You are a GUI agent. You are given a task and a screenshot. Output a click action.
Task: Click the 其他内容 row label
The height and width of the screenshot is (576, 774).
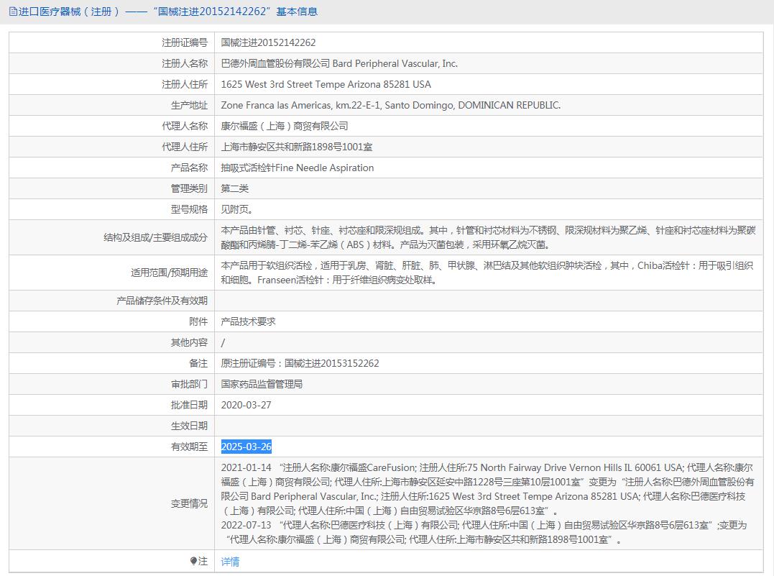(x=189, y=342)
